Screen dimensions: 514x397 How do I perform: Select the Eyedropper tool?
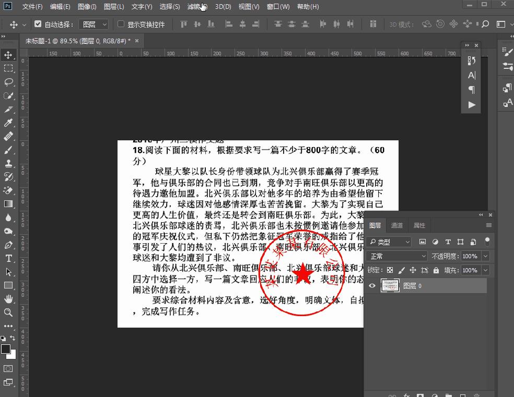point(8,123)
